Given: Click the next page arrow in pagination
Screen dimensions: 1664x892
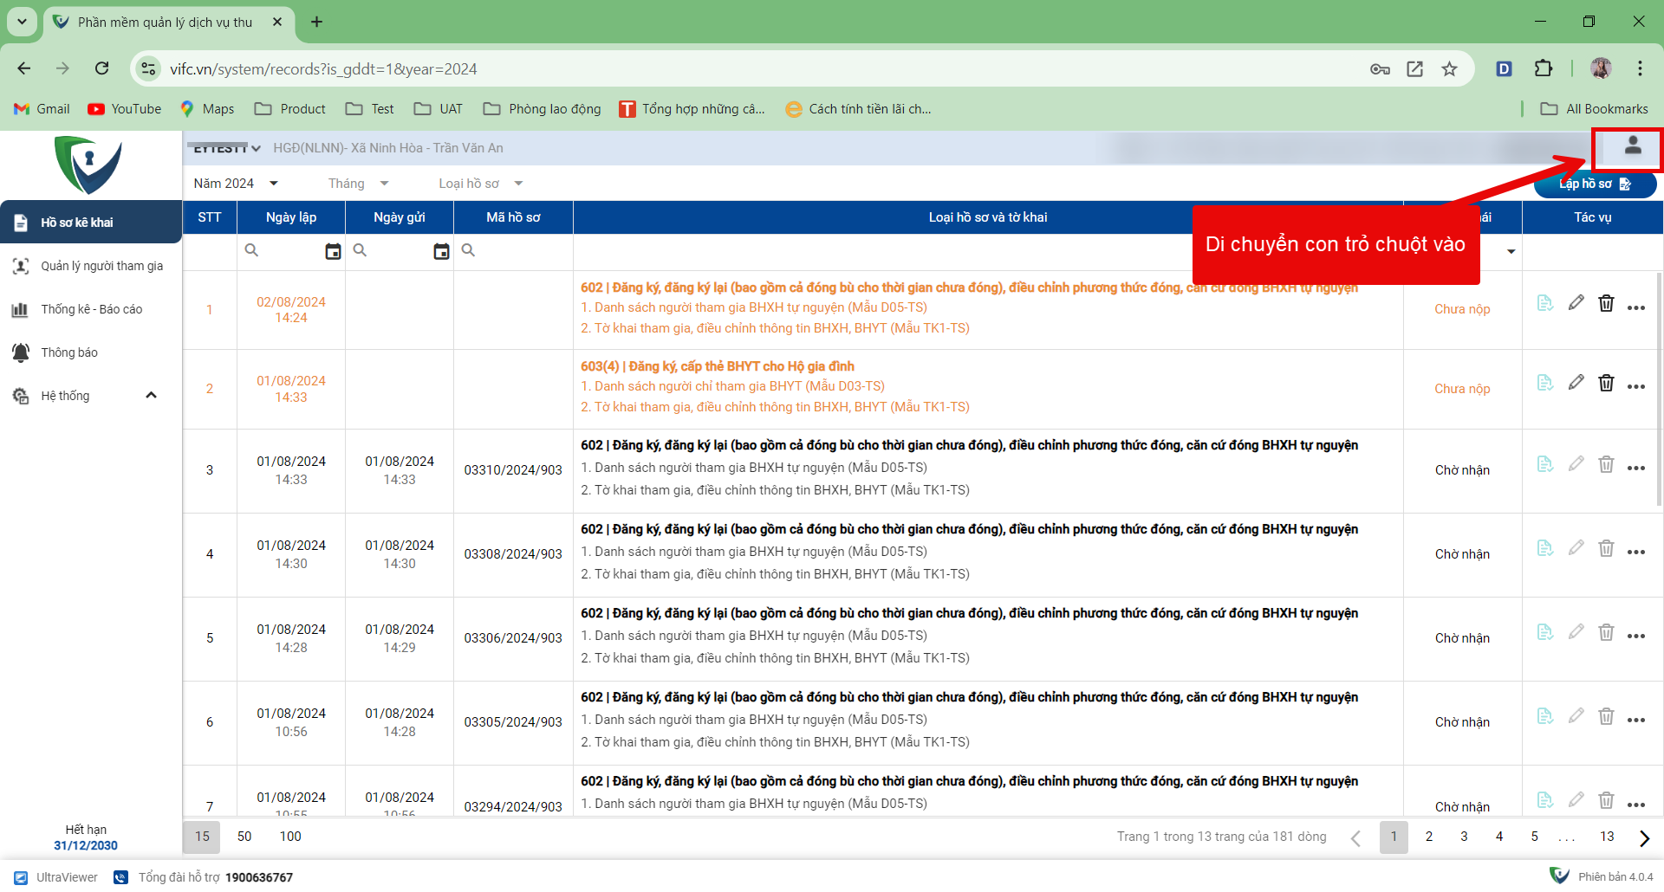Looking at the screenshot, I should click(1644, 837).
